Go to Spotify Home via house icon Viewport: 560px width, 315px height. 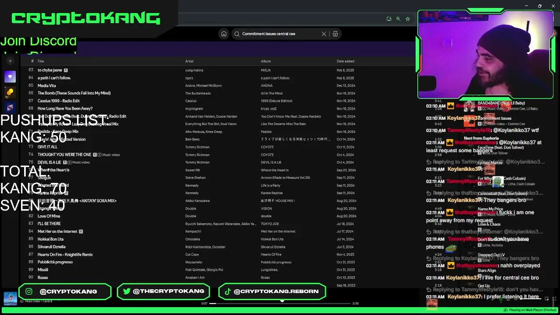tap(224, 34)
